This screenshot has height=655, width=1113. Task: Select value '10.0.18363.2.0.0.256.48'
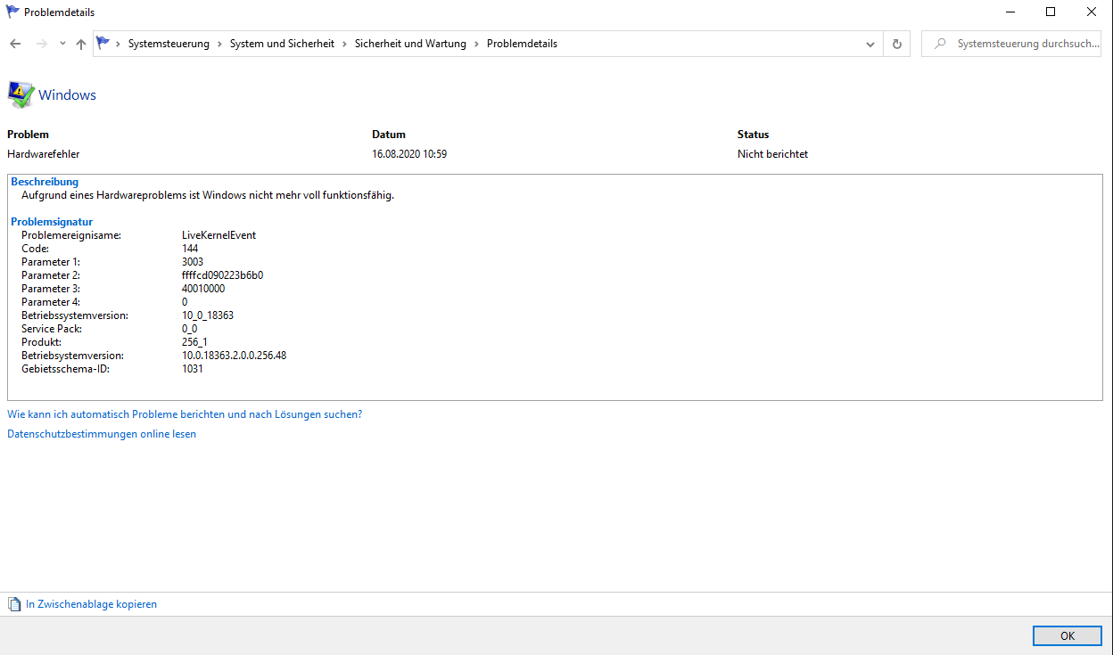(234, 356)
